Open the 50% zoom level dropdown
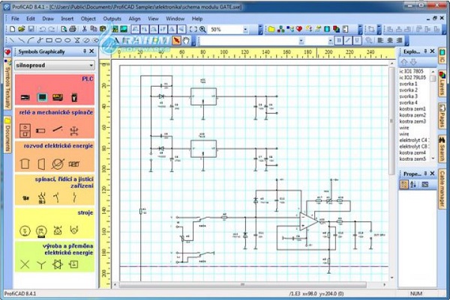 coord(245,29)
